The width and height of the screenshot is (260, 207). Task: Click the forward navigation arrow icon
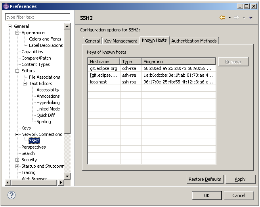click(237, 18)
